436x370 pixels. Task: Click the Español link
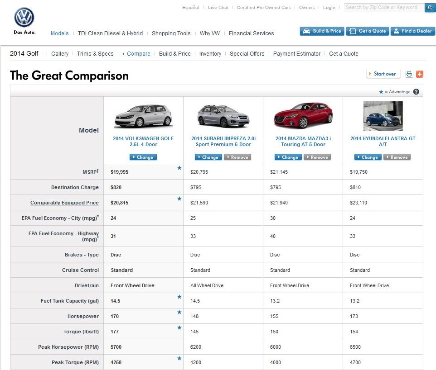tap(191, 8)
